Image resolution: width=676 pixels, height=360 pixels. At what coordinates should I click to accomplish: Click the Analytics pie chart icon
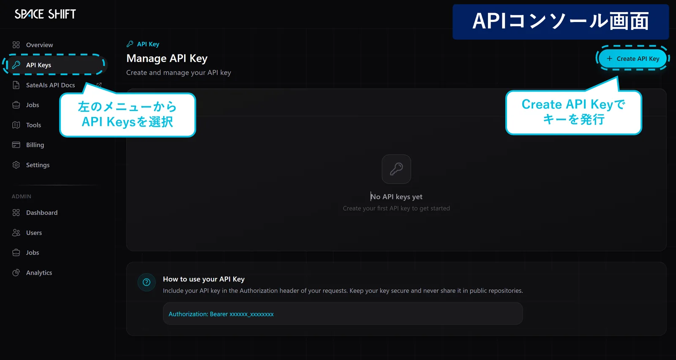pyautogui.click(x=16, y=273)
